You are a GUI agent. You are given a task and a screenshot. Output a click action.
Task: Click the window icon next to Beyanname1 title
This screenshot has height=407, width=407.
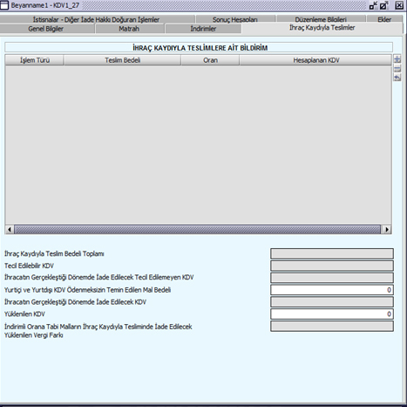click(4, 5)
